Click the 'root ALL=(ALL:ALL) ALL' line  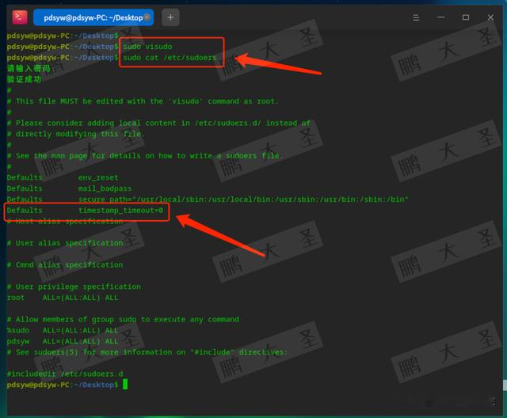pyautogui.click(x=63, y=298)
